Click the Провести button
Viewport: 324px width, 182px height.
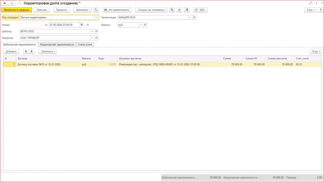[61, 10]
